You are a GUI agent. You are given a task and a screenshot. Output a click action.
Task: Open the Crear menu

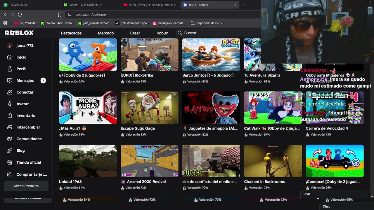[x=135, y=33]
